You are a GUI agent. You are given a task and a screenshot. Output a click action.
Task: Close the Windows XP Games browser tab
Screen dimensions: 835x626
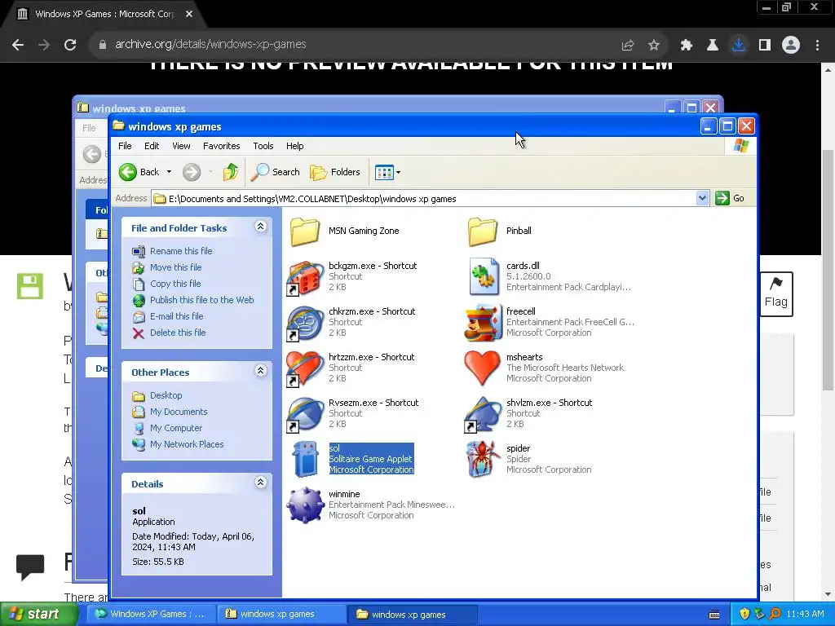pos(189,14)
